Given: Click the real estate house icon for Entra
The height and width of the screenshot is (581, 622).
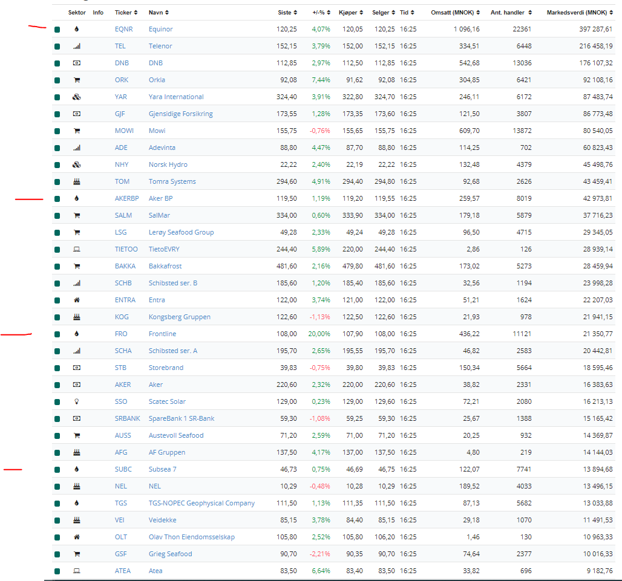Looking at the screenshot, I should (x=77, y=300).
